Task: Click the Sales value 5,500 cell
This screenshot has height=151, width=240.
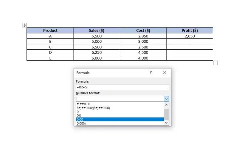Action: [97, 36]
